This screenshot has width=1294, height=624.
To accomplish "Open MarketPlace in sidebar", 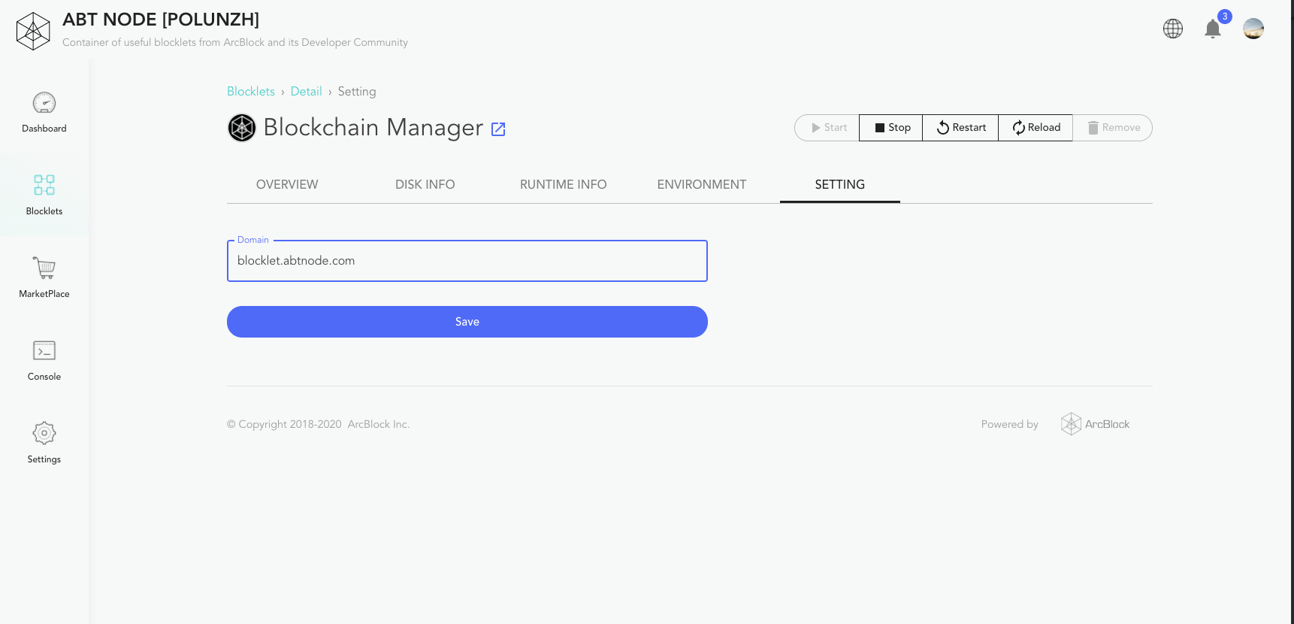I will pos(44,278).
